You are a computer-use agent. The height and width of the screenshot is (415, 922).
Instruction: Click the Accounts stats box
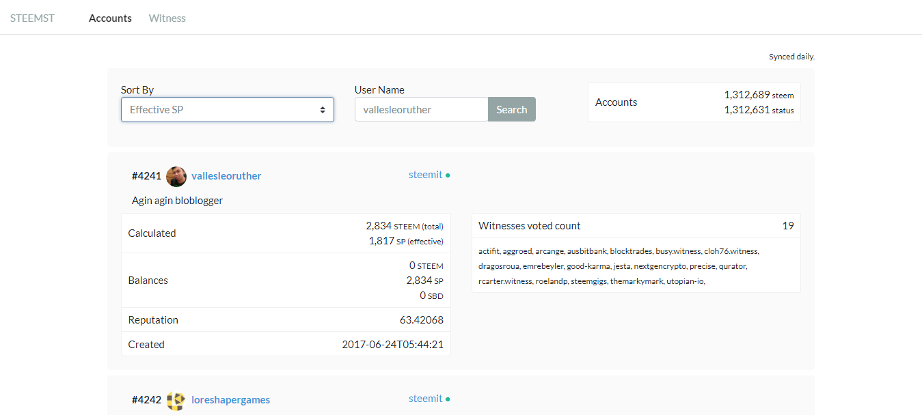click(694, 102)
